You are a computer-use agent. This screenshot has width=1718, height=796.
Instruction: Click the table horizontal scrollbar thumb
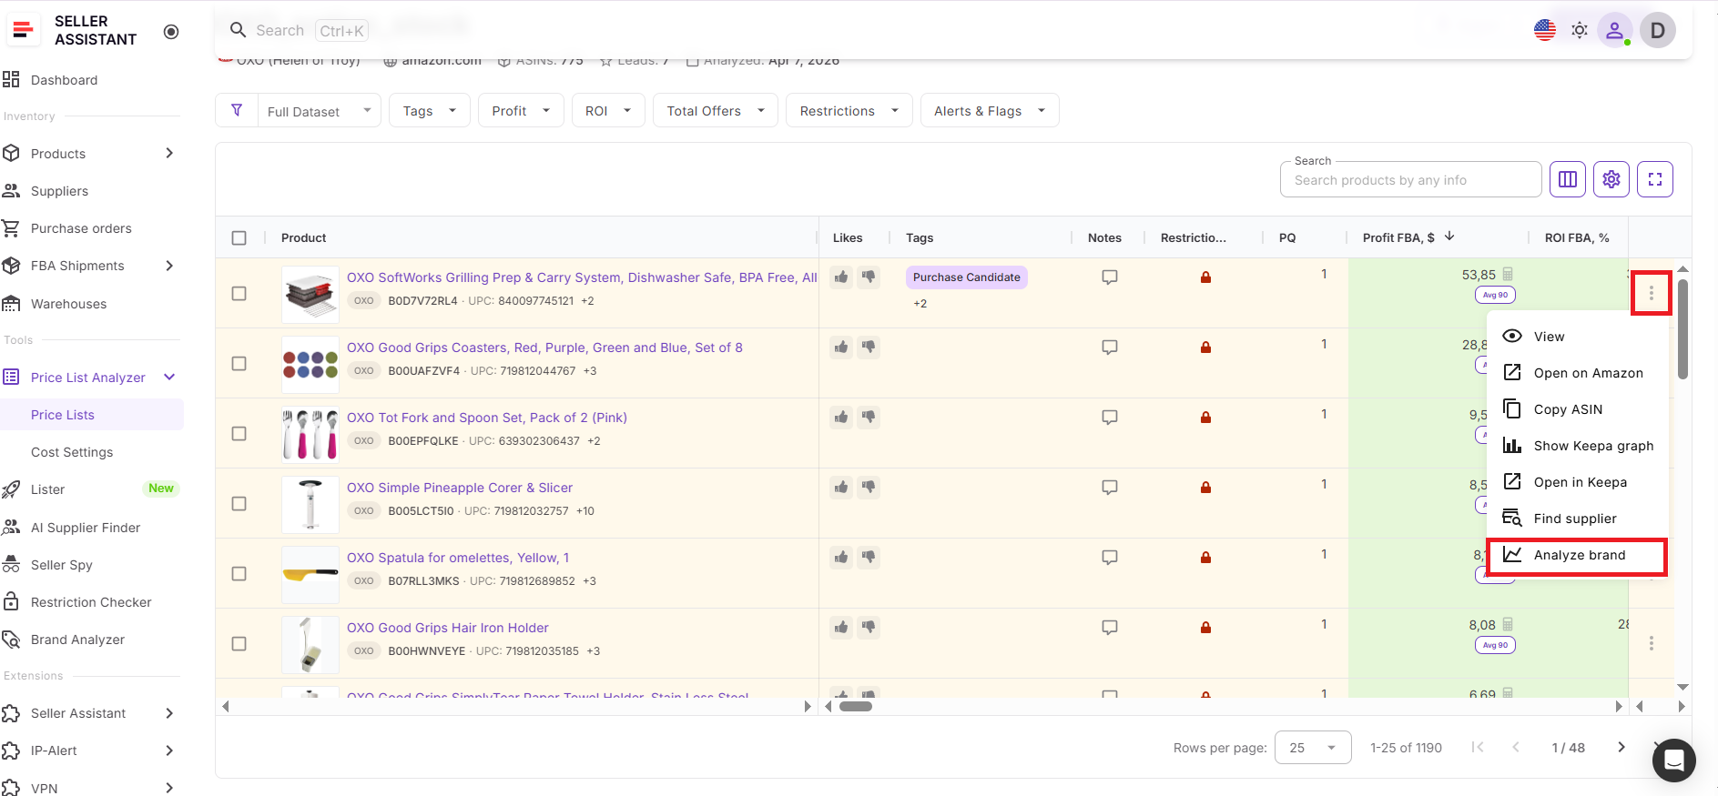[856, 706]
